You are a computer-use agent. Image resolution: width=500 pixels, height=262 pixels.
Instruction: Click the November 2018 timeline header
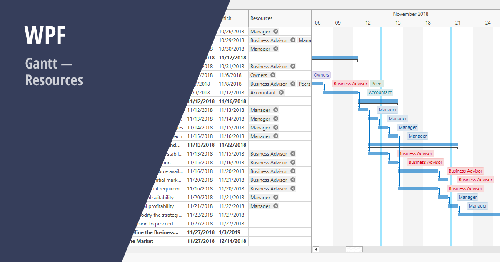pyautogui.click(x=411, y=14)
